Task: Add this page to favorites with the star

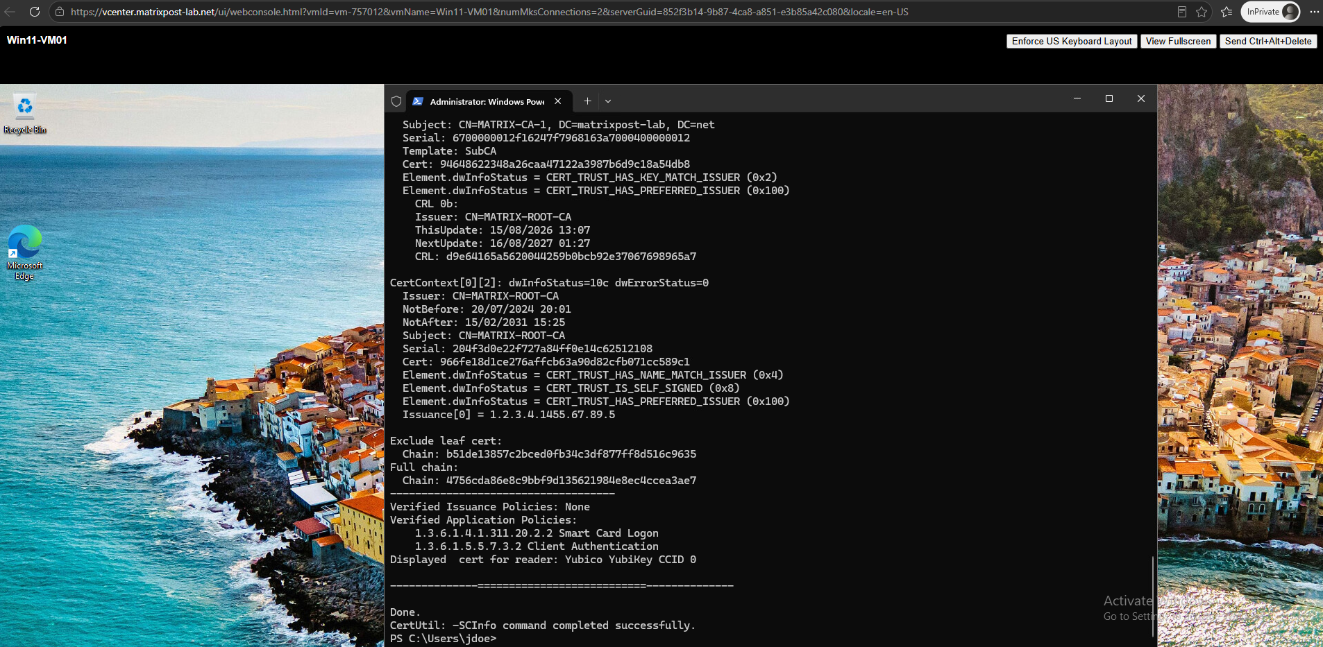Action: (1202, 12)
